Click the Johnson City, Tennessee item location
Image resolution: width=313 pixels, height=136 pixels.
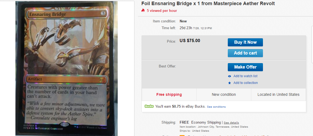click(x=223, y=127)
